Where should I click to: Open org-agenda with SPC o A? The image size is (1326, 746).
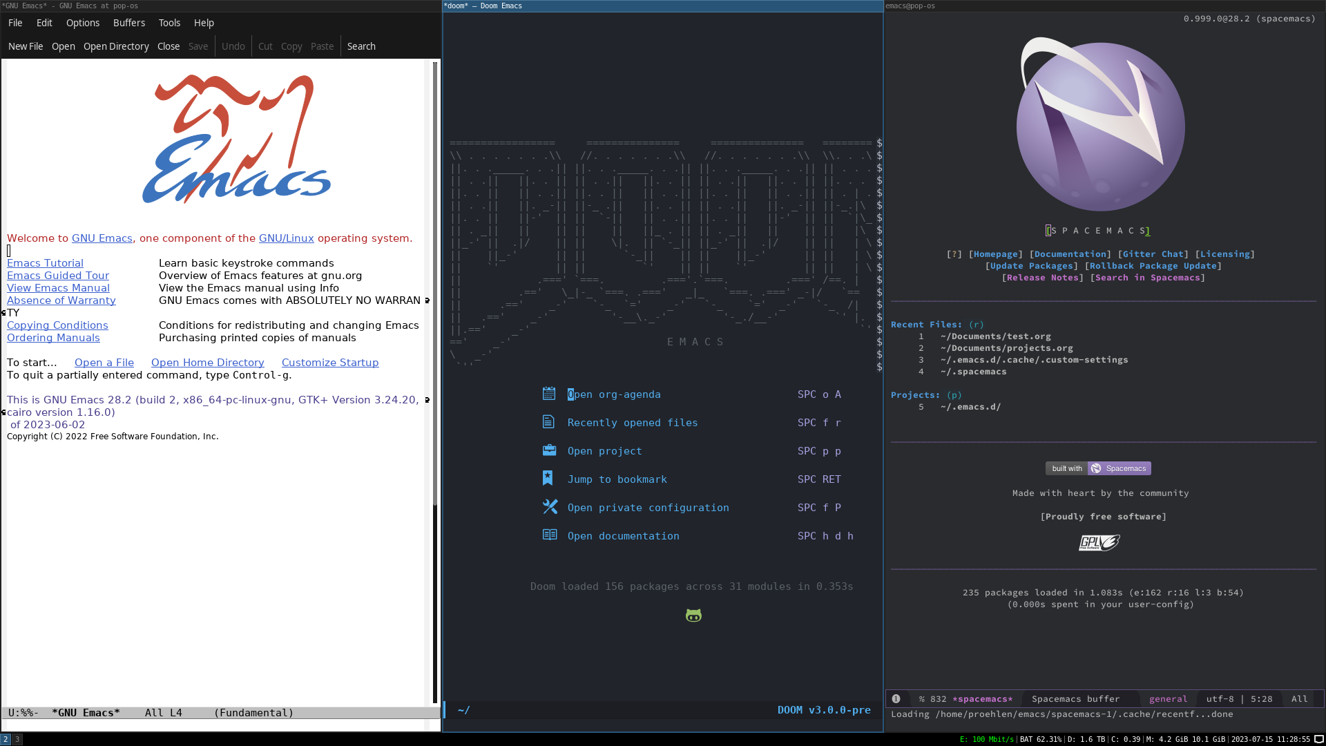click(614, 394)
